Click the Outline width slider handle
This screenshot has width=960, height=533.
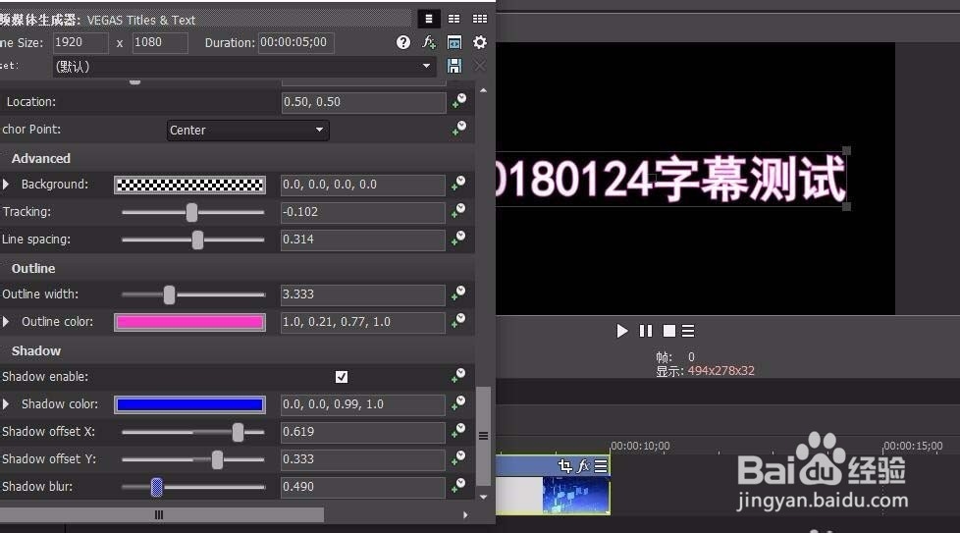coord(169,294)
